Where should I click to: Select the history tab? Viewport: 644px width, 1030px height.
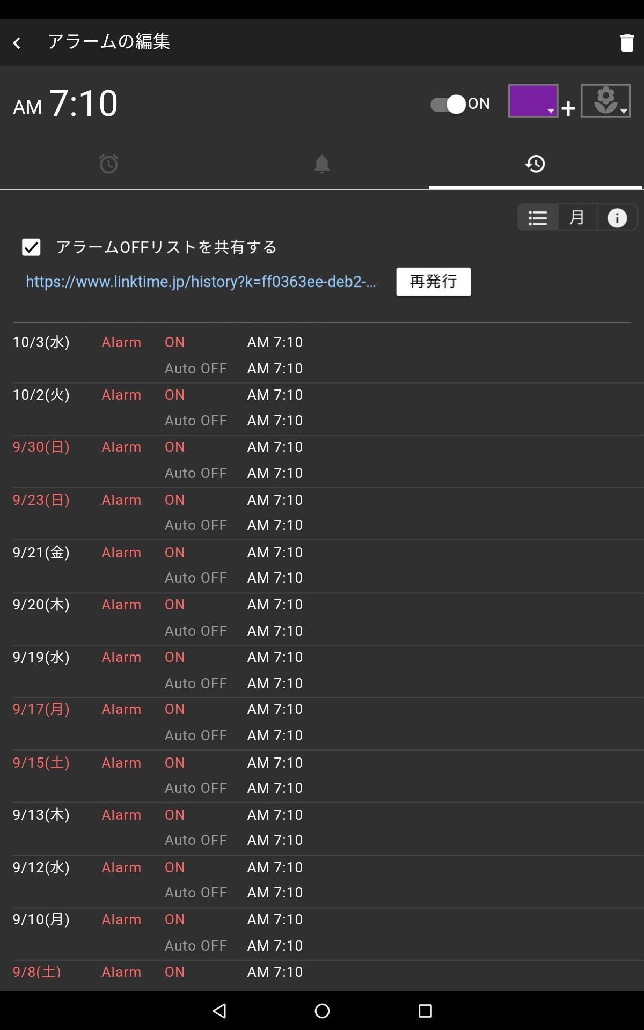click(x=535, y=164)
